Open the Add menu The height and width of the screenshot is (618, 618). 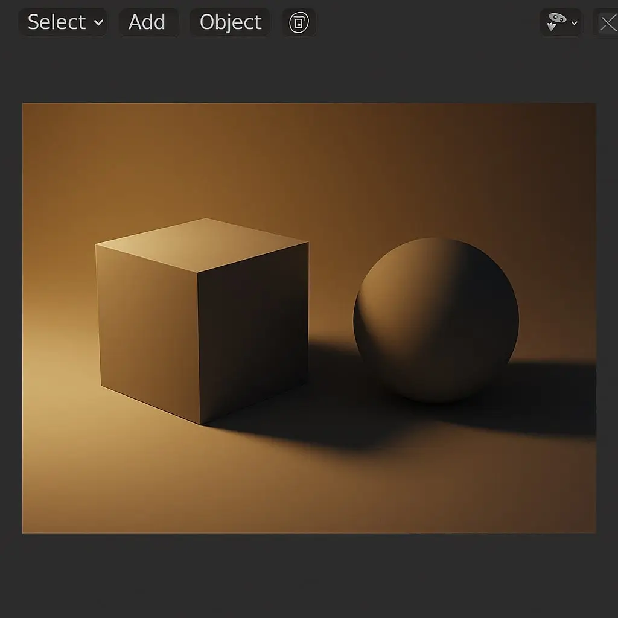tap(149, 22)
